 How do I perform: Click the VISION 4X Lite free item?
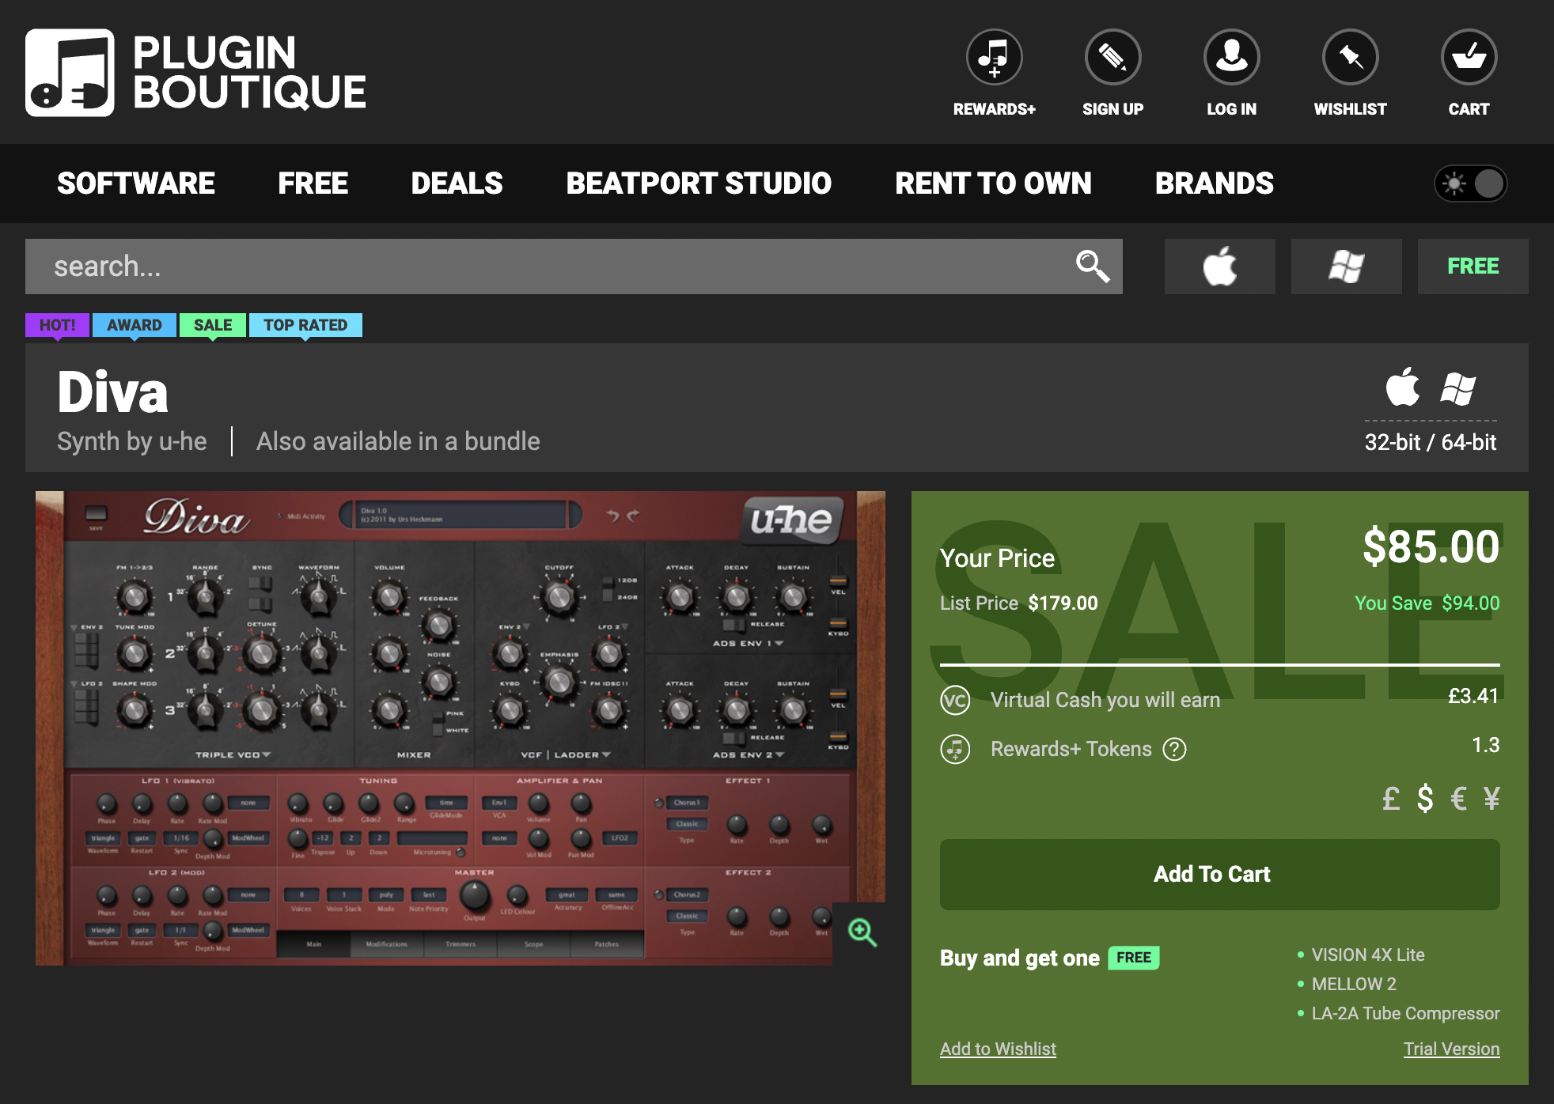(x=1368, y=955)
